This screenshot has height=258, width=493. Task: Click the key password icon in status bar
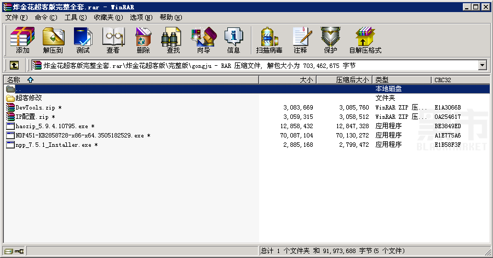(x=19, y=251)
